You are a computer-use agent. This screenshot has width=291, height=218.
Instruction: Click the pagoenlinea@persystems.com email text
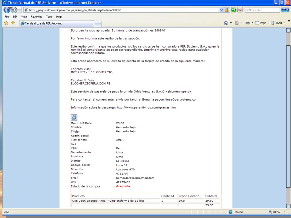tap(176, 100)
